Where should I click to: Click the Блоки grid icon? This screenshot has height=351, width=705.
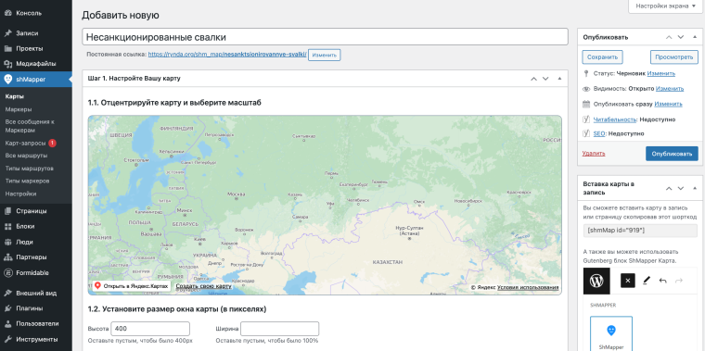[x=7, y=226]
